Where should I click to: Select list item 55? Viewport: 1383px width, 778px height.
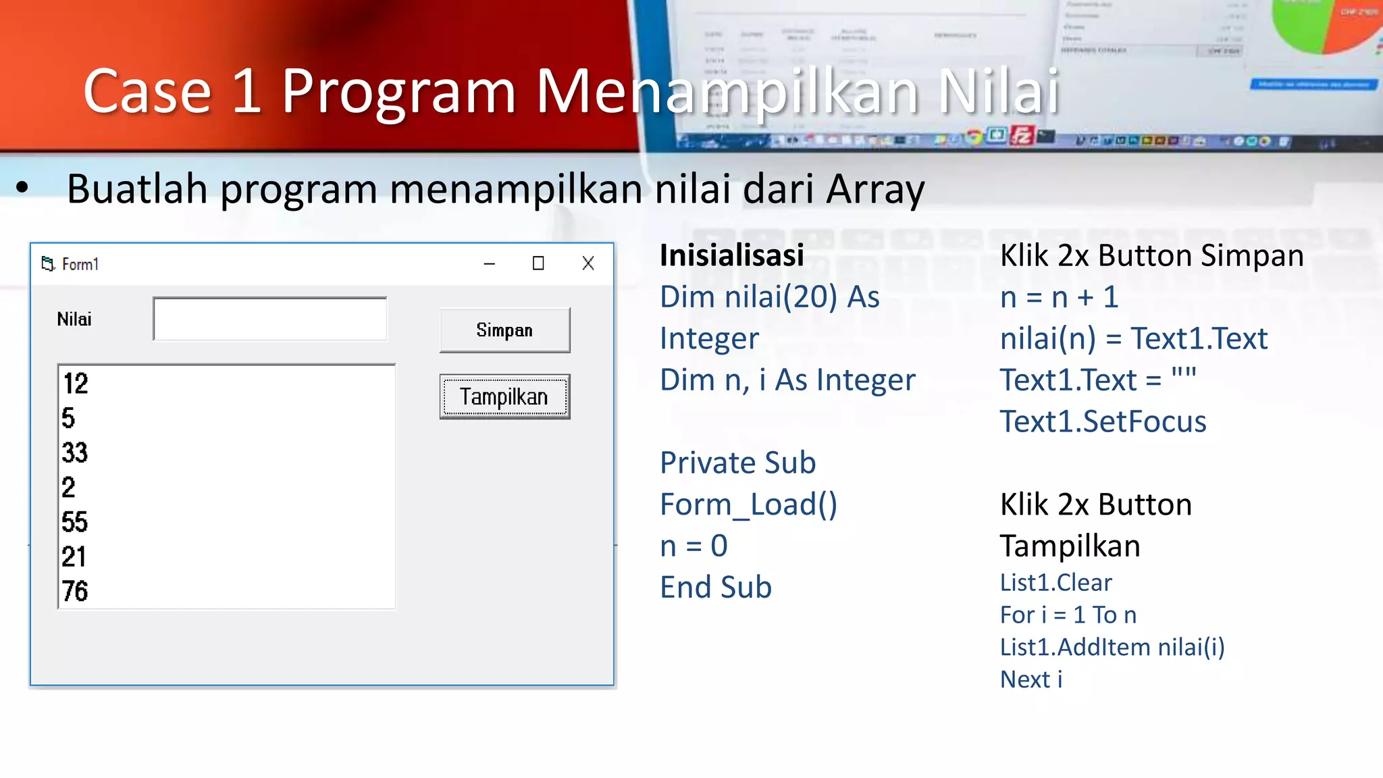pos(75,522)
